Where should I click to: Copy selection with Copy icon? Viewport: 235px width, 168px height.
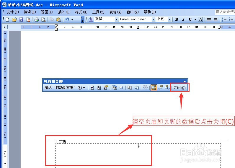coord(52,19)
